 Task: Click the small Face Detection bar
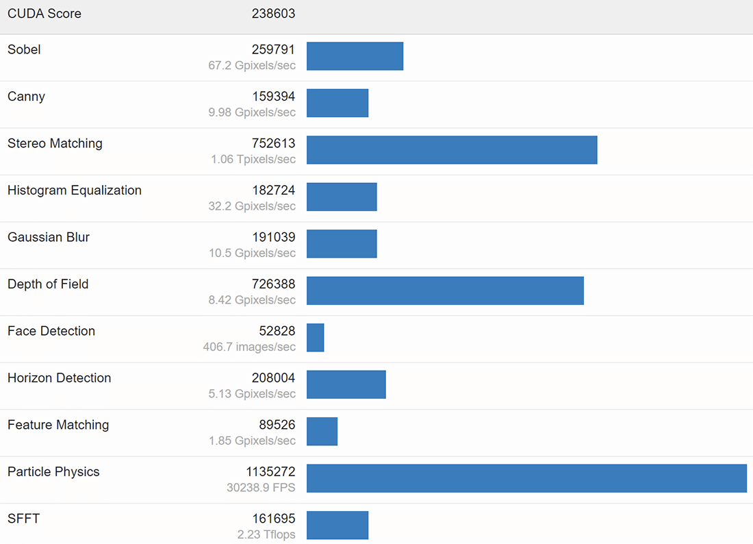(316, 337)
